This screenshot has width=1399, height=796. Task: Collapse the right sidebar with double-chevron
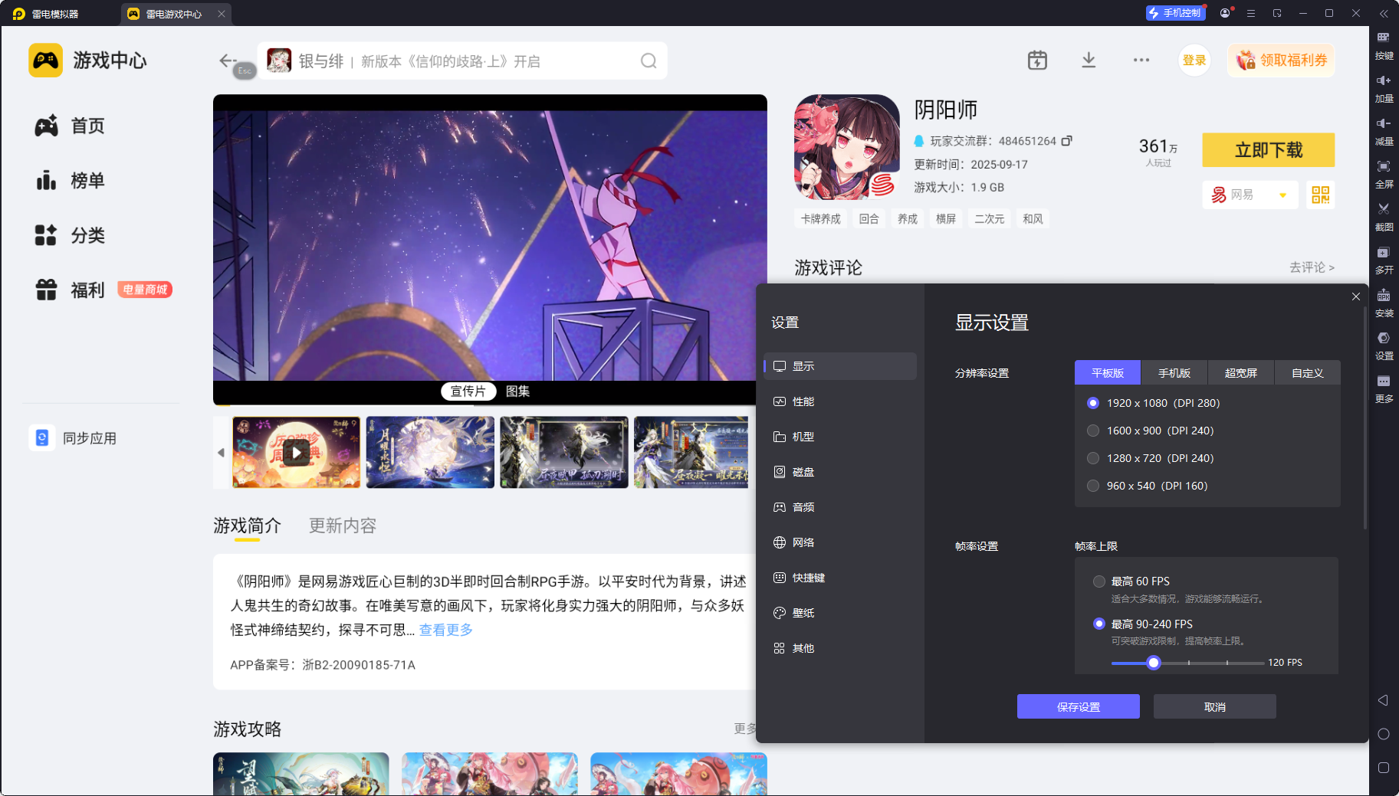click(1384, 13)
